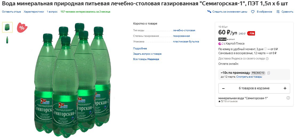The width and height of the screenshot is (296, 140).
Task: Open the 1 вопрос section
Action: click(52, 12)
